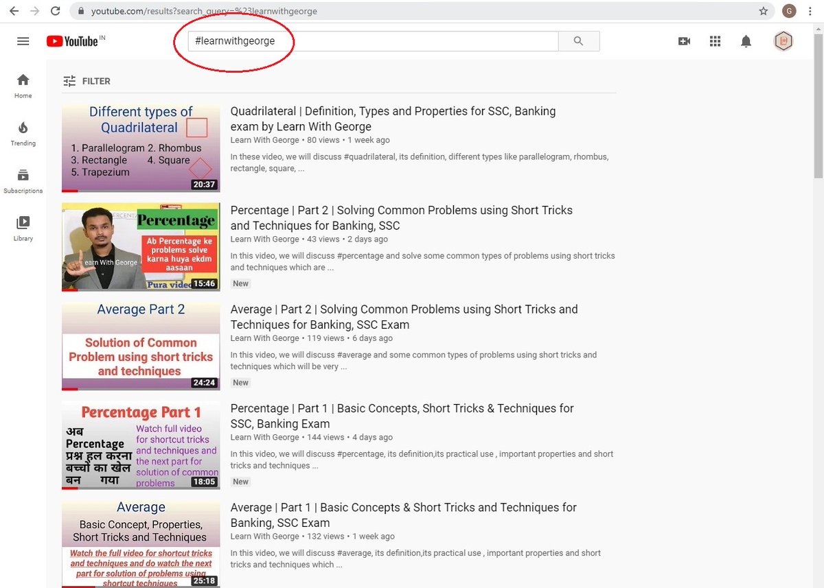The height and width of the screenshot is (588, 824).
Task: Expand the FILTER options
Action: click(87, 81)
